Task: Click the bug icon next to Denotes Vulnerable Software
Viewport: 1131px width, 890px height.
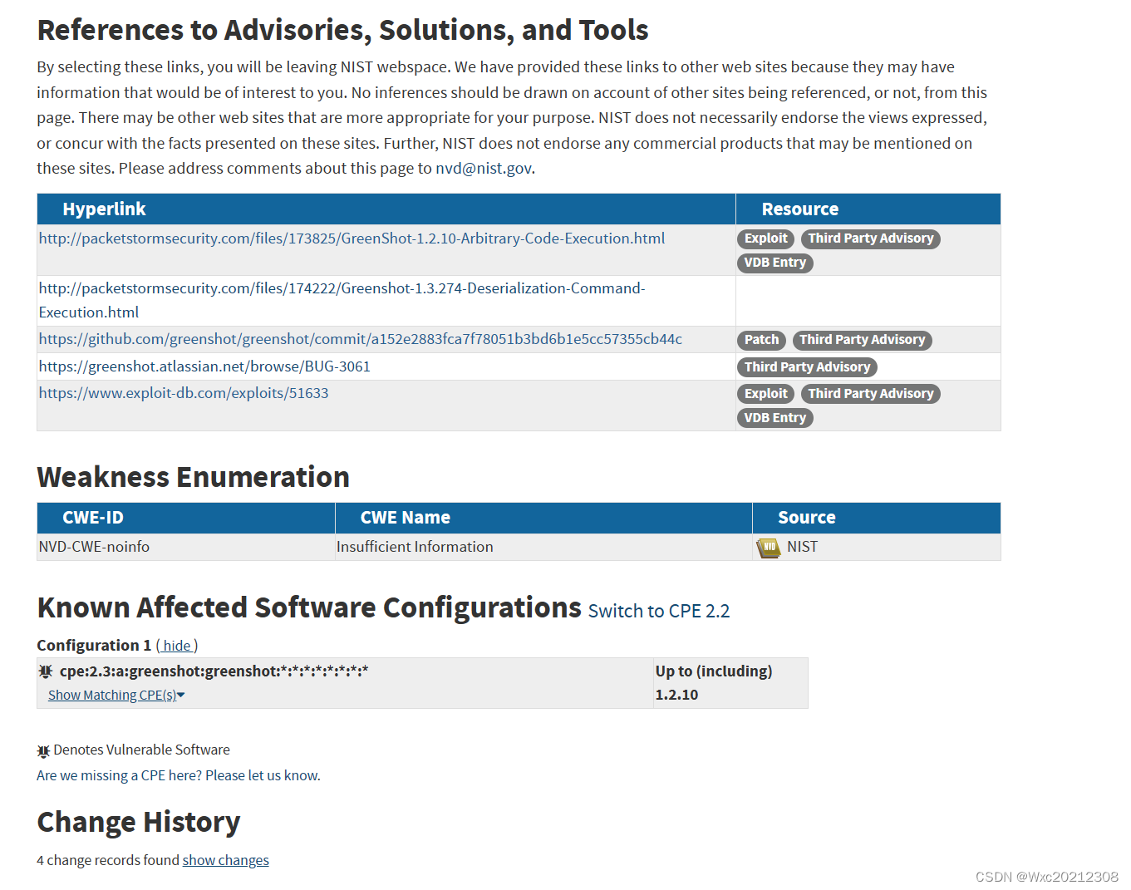Action: click(x=44, y=751)
